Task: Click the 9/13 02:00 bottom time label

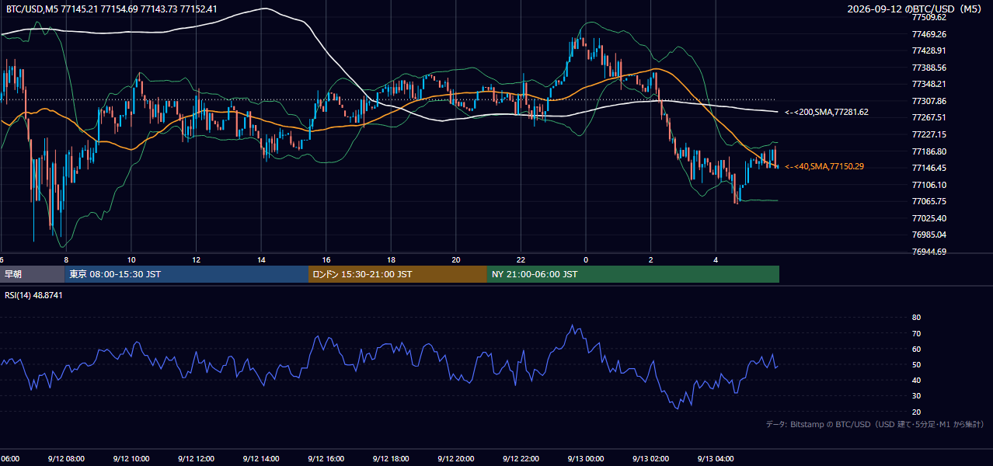Action: pyautogui.click(x=650, y=459)
